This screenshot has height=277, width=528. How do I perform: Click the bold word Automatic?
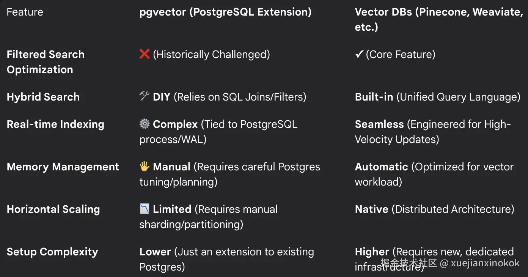pyautogui.click(x=381, y=167)
